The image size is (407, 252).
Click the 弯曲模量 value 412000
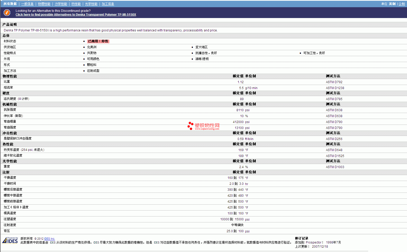point(238,122)
